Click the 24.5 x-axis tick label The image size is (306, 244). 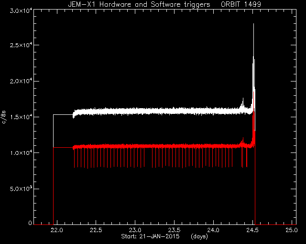click(252, 230)
